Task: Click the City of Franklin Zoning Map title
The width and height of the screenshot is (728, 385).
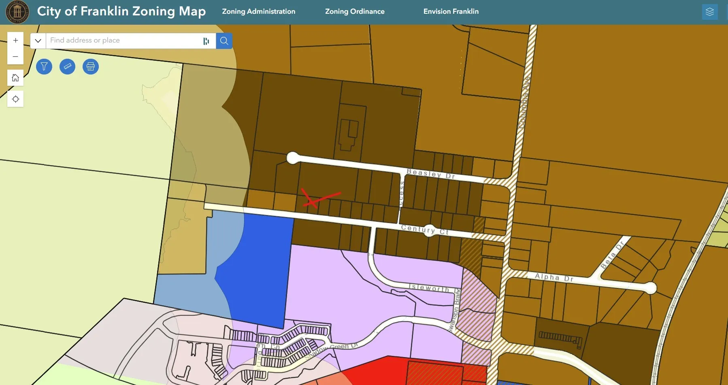Action: pyautogui.click(x=121, y=11)
